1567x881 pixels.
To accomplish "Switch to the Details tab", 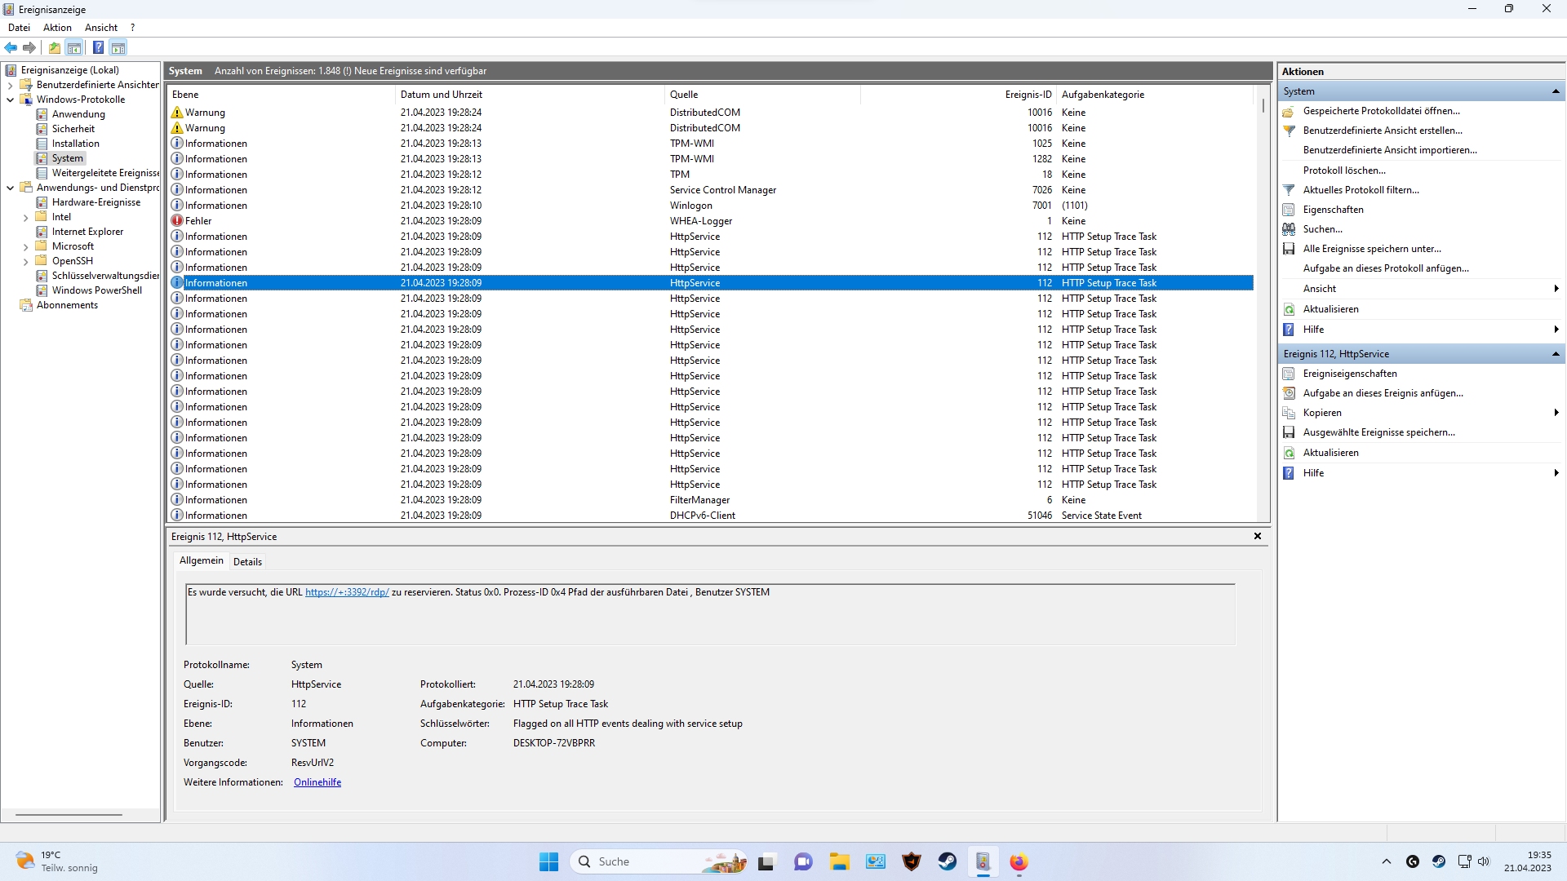I will tap(247, 562).
